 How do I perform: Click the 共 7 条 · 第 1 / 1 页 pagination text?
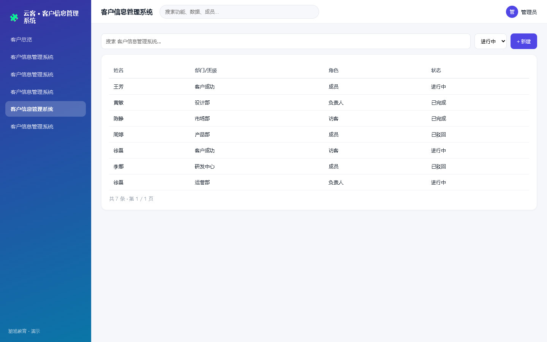click(x=131, y=199)
